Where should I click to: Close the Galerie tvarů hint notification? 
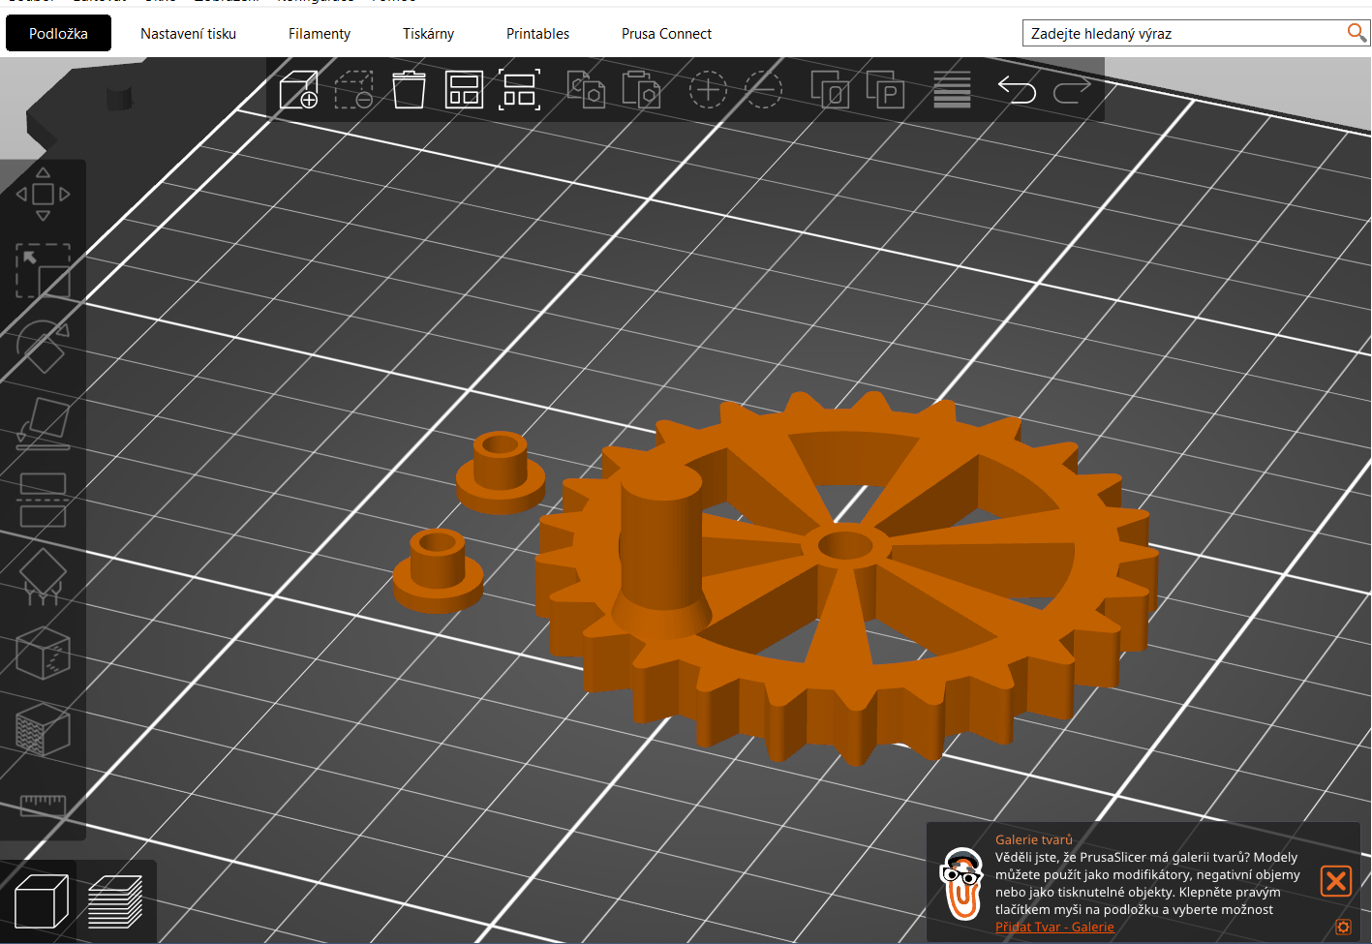tap(1336, 881)
